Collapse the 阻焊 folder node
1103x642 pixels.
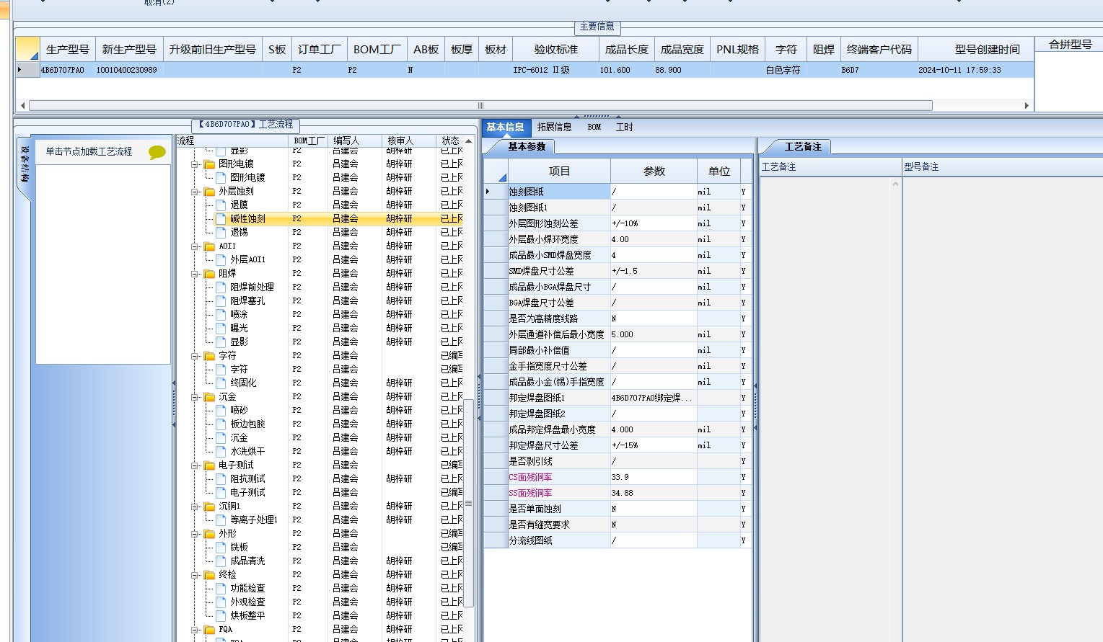coord(195,274)
